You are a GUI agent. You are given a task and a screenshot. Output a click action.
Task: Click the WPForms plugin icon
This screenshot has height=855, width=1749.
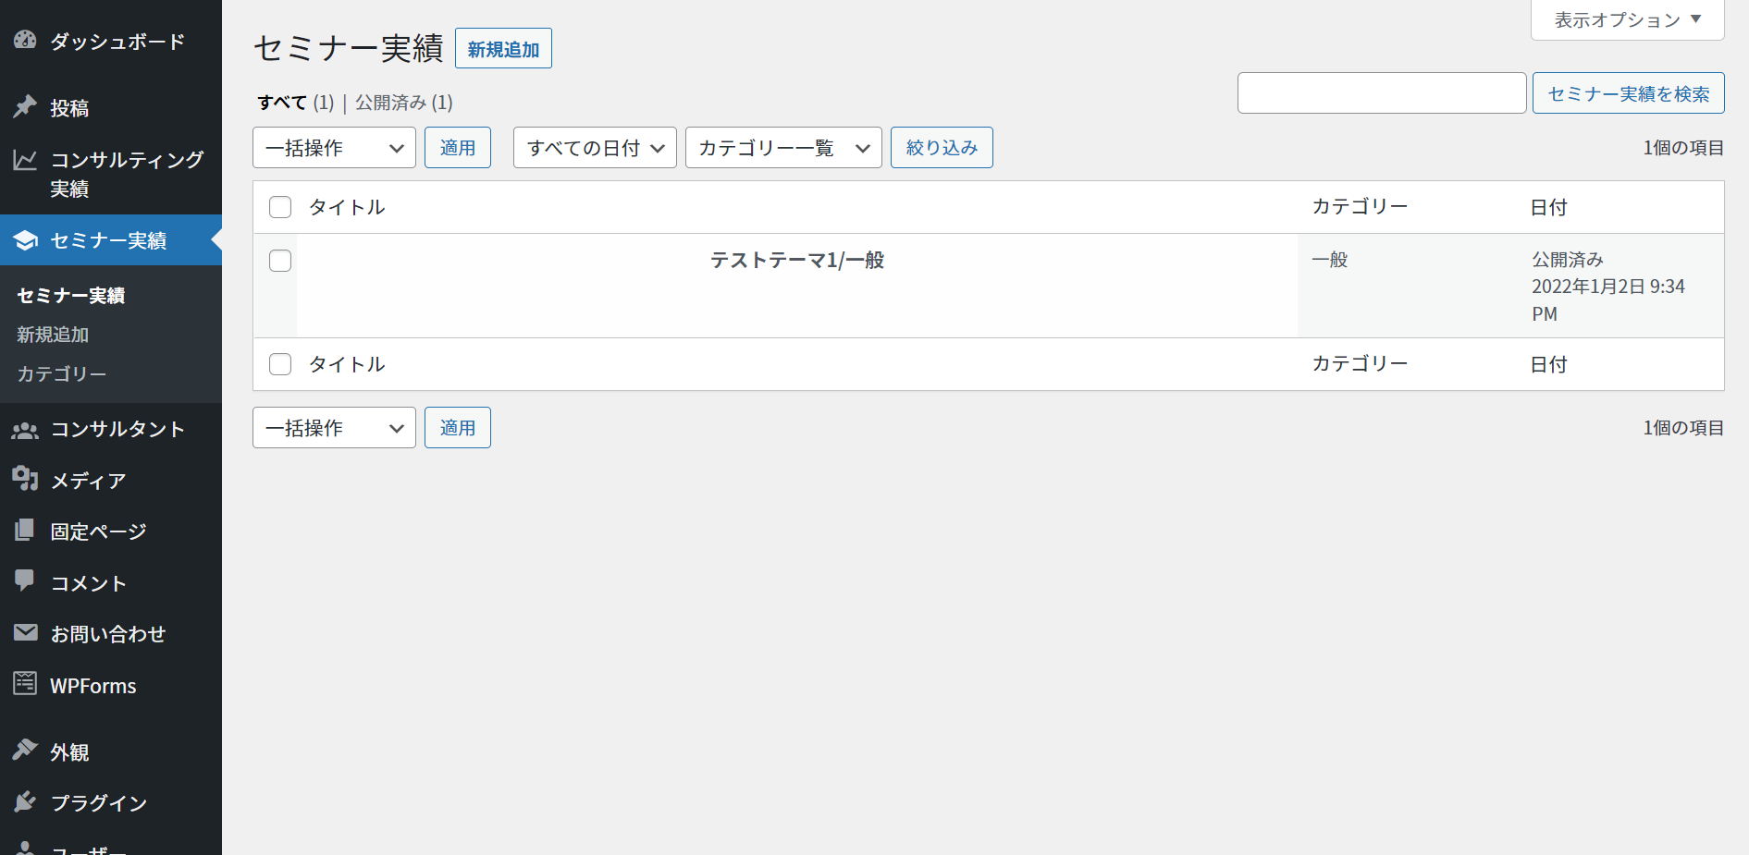[x=24, y=684]
